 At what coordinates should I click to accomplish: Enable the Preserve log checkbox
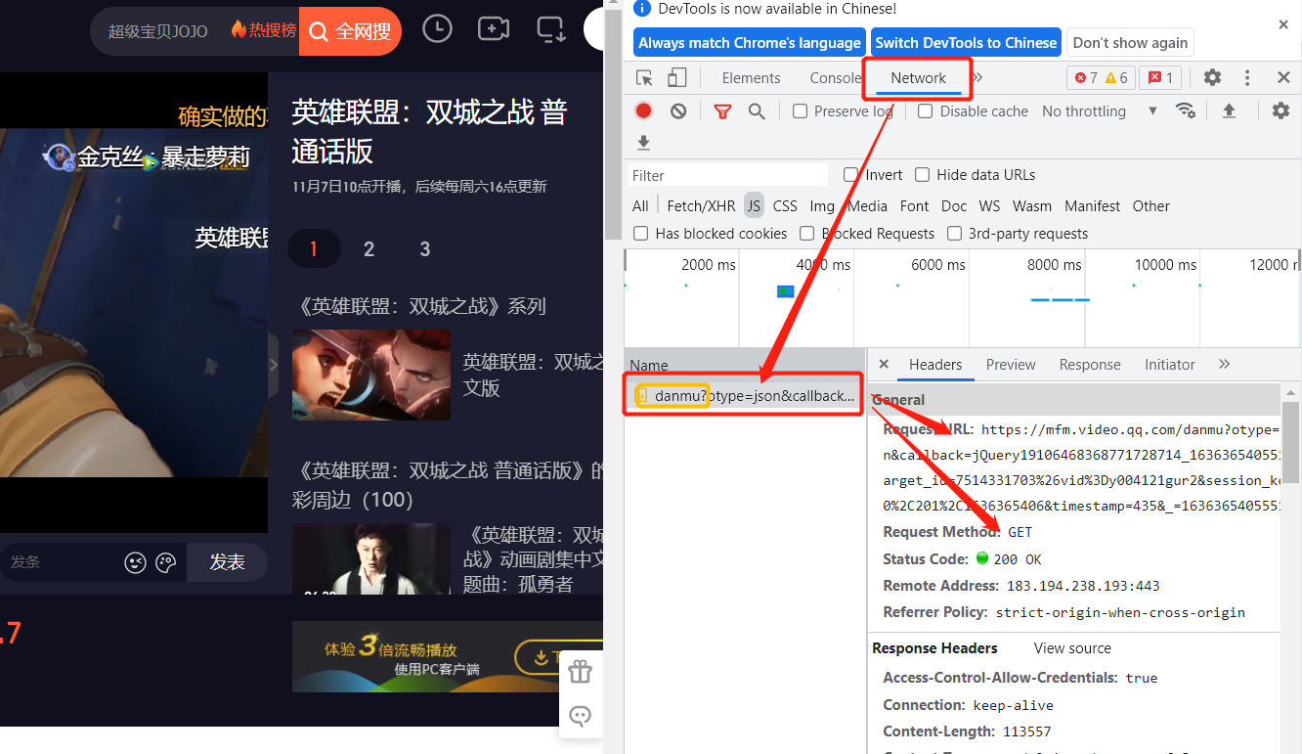800,111
